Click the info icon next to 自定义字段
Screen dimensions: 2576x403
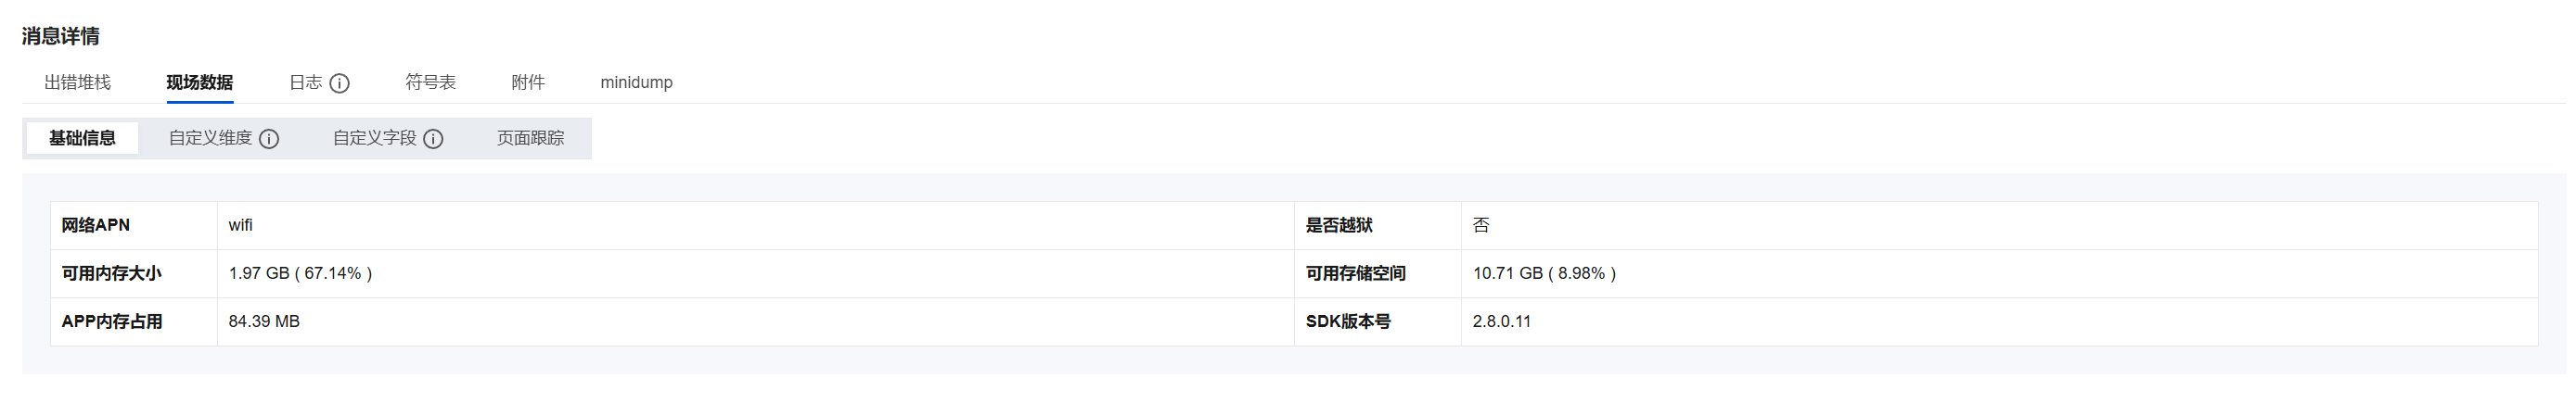[x=433, y=140]
